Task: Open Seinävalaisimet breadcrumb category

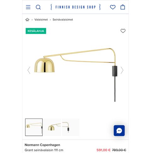Action: tap(63, 19)
